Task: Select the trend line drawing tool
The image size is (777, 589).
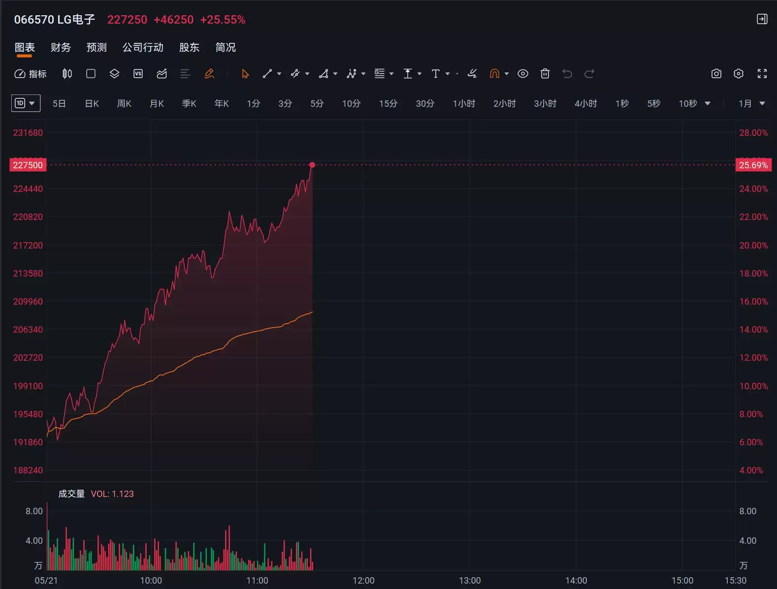Action: 267,74
